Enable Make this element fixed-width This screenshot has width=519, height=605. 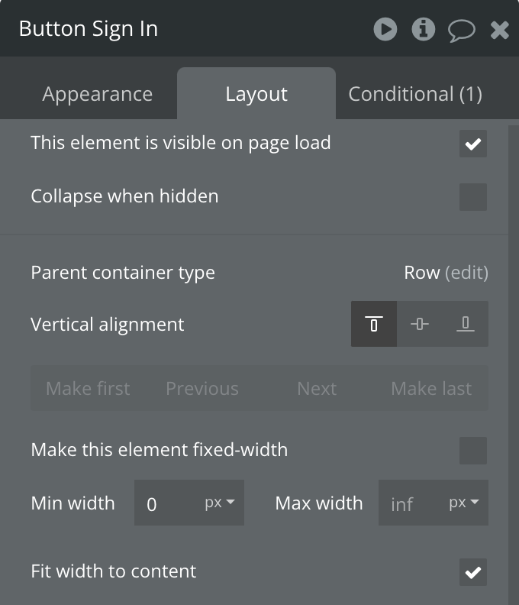(473, 451)
